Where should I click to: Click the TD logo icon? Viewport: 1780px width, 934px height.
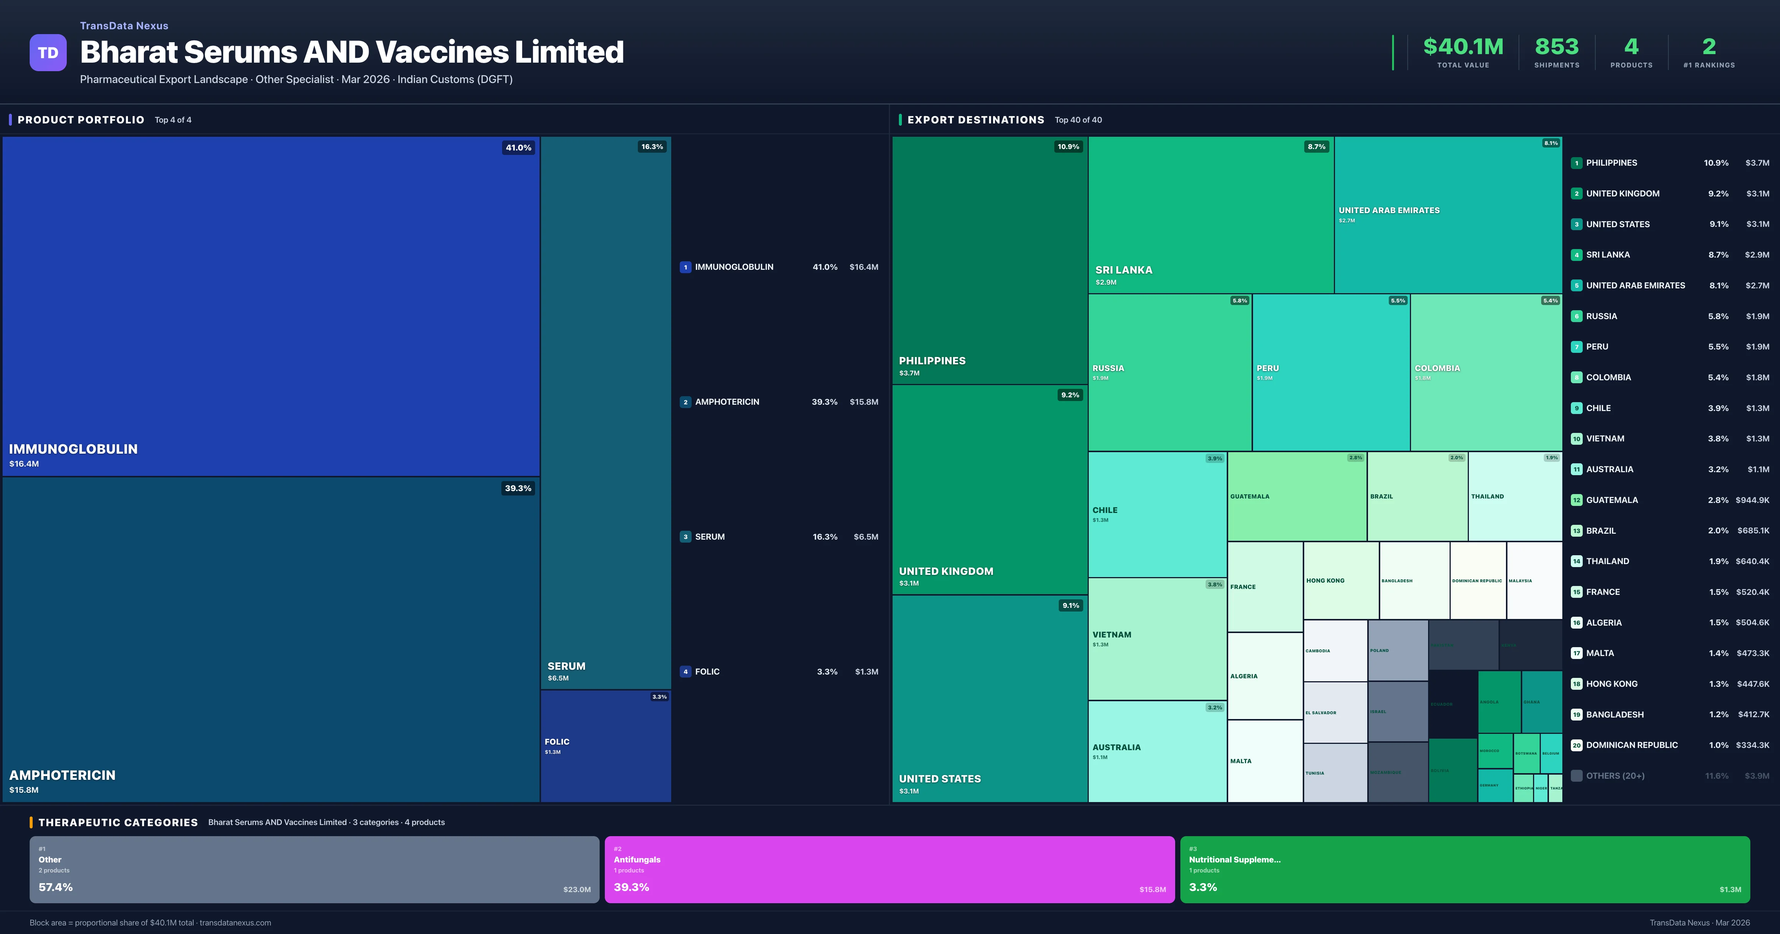point(48,53)
